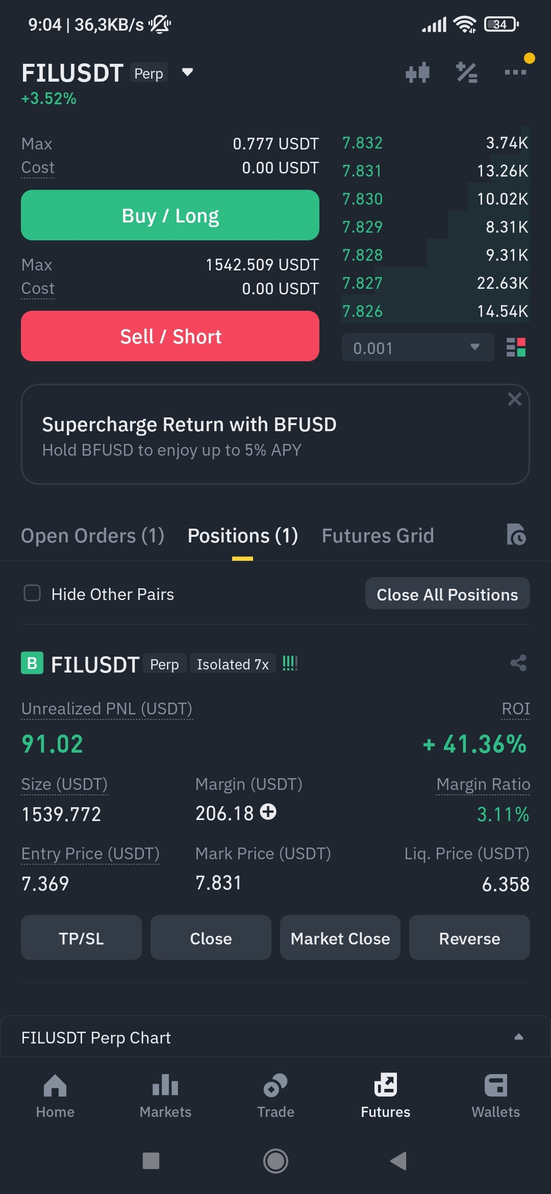Select the Futures Grid tab

click(x=378, y=536)
